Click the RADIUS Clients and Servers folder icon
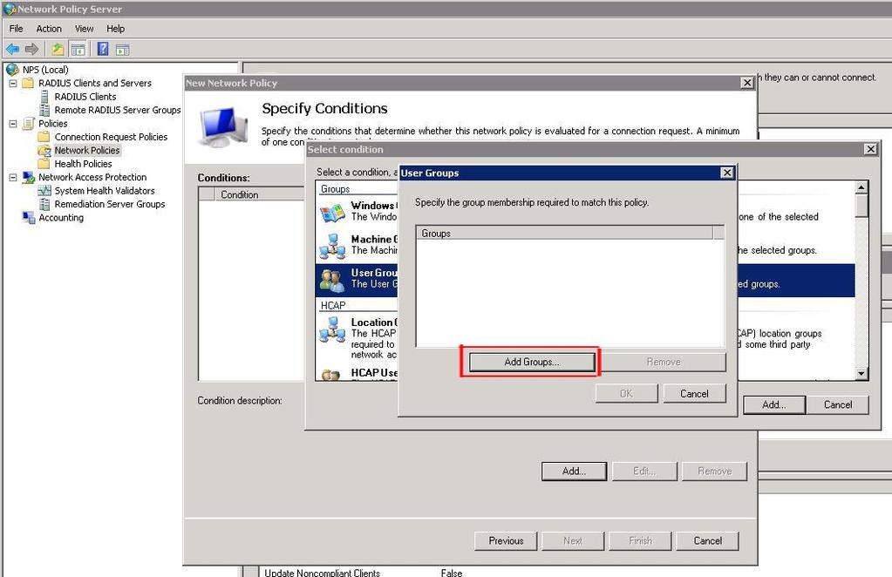 [x=28, y=83]
